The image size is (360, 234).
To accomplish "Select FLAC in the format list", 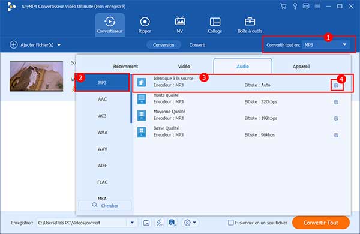I will click(102, 182).
